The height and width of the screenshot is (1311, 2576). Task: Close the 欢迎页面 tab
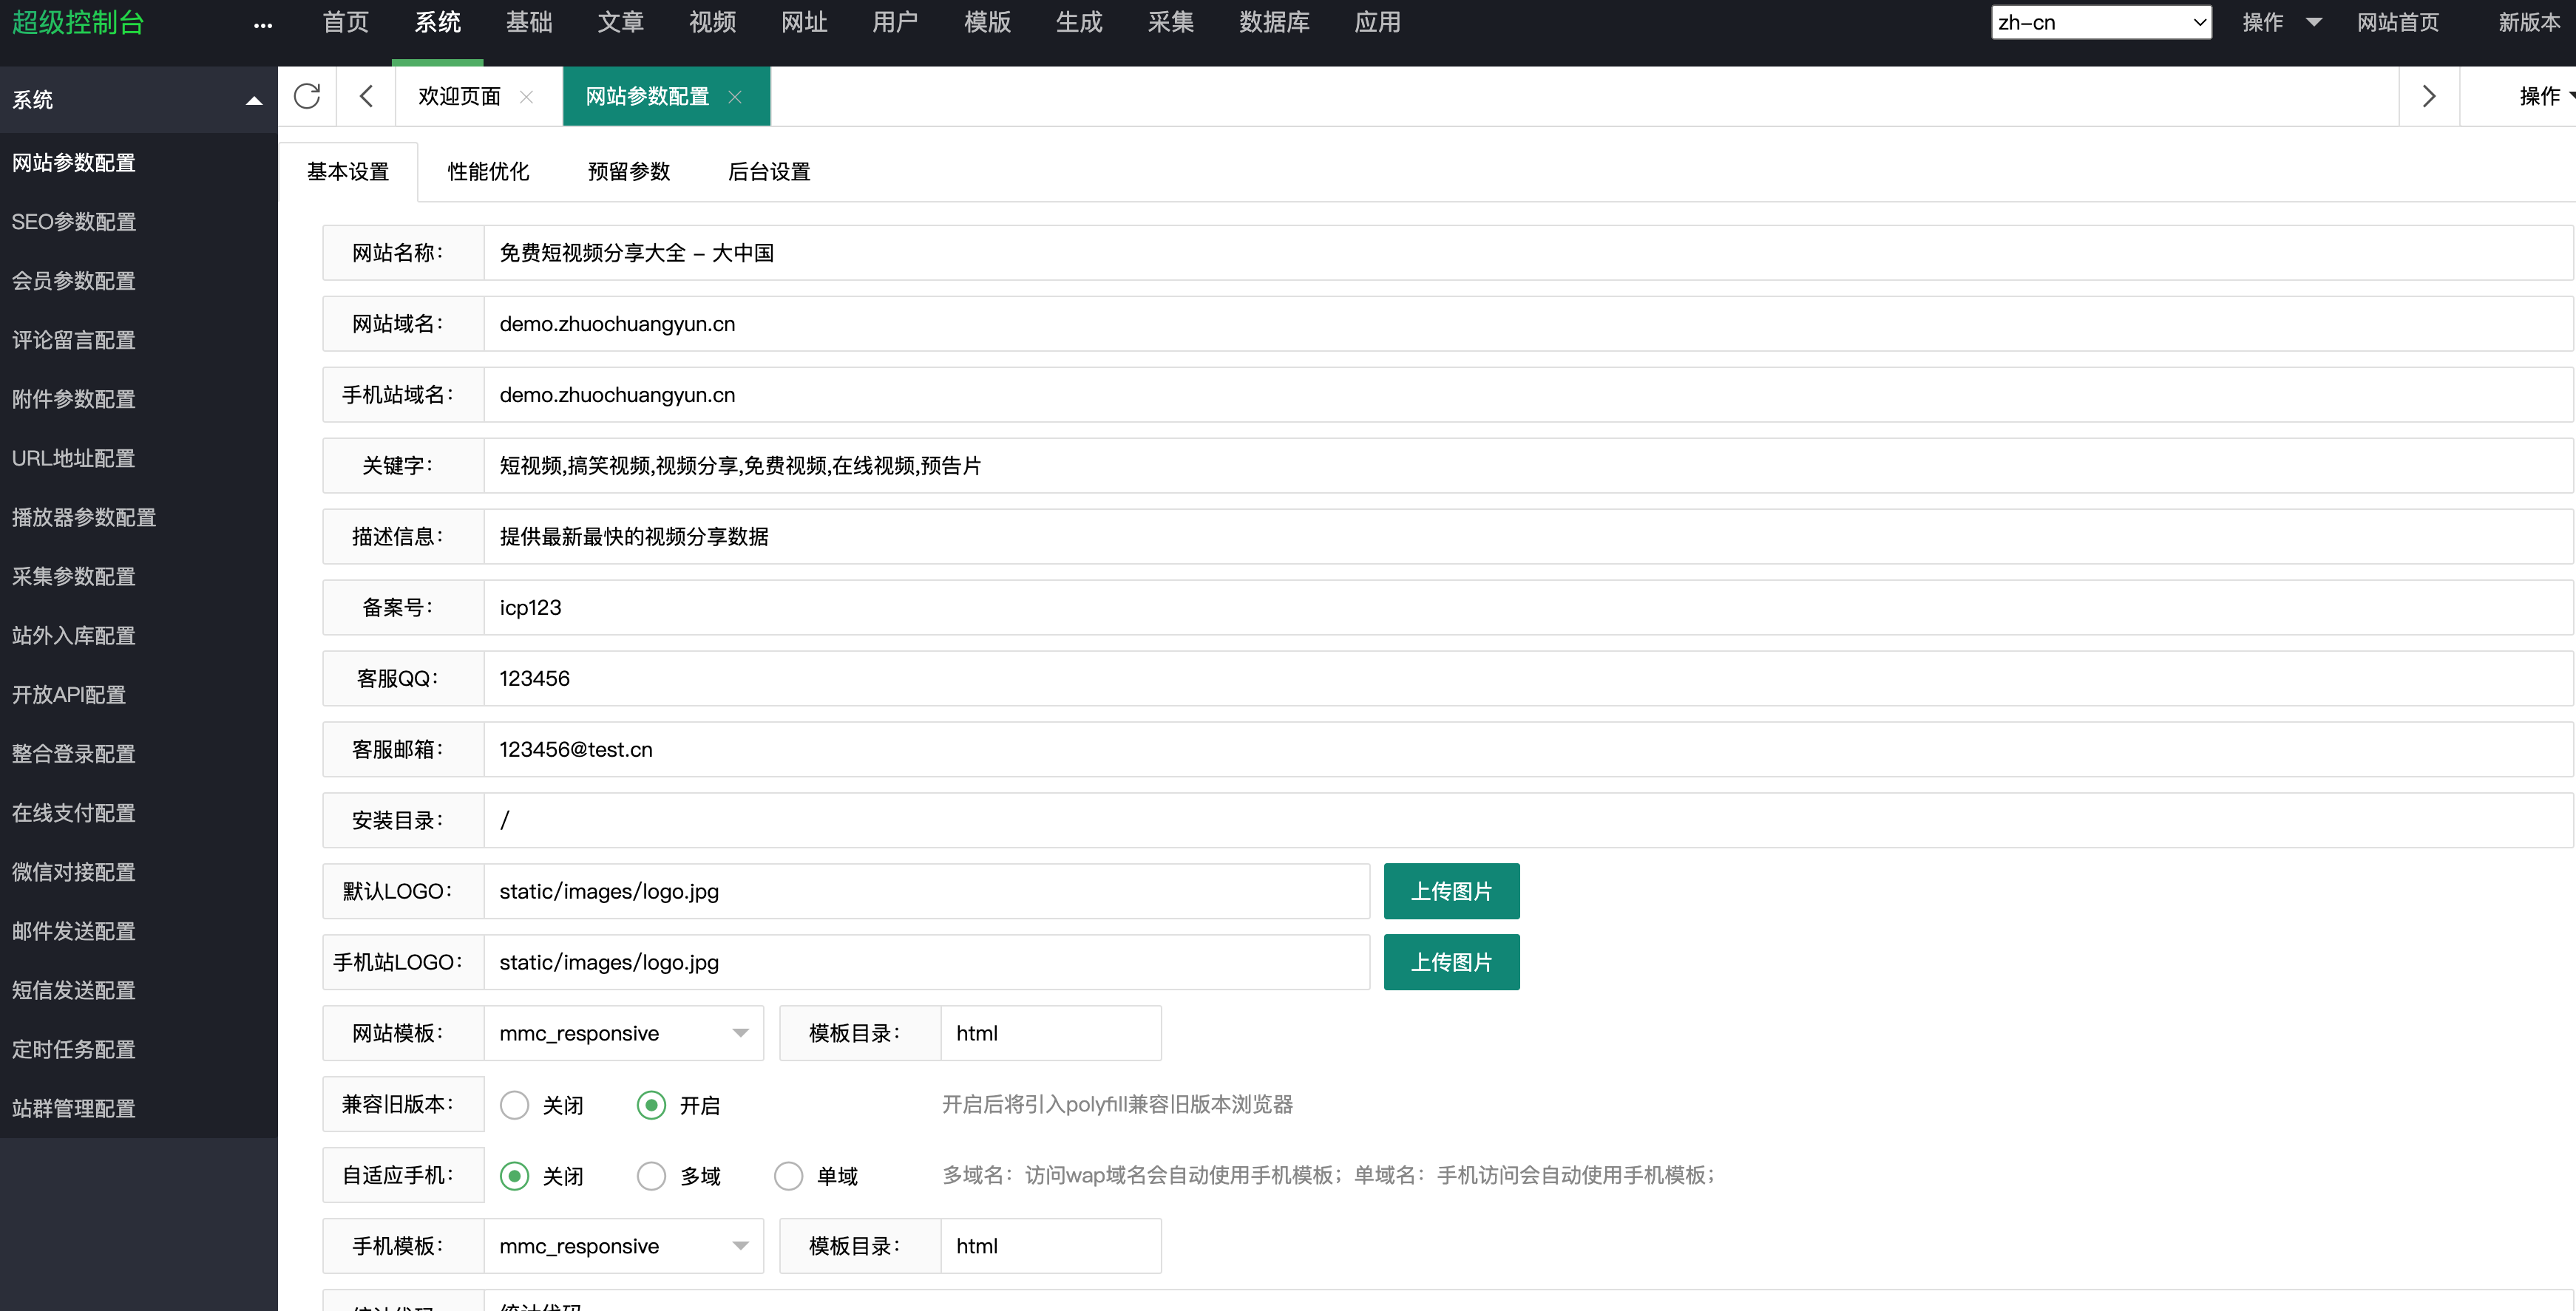(526, 97)
